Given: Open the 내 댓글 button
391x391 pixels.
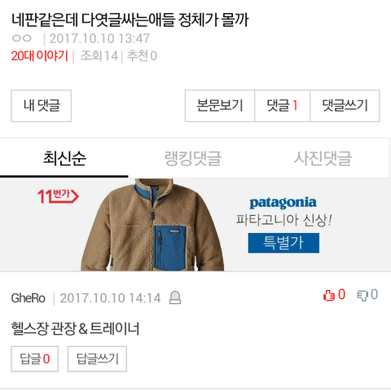Looking at the screenshot, I should point(42,106).
